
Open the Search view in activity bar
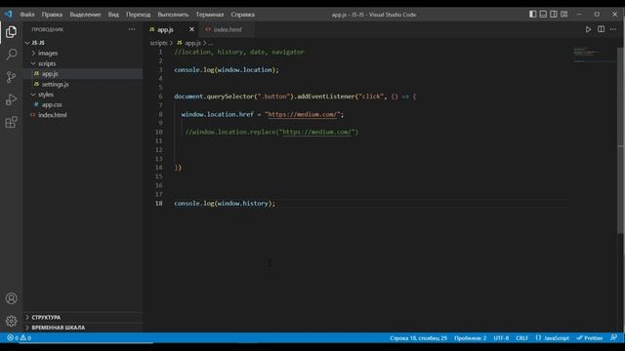coord(11,55)
